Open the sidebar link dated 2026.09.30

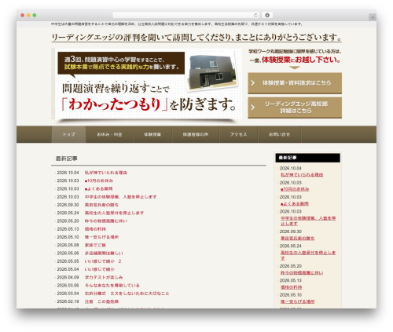(297, 239)
